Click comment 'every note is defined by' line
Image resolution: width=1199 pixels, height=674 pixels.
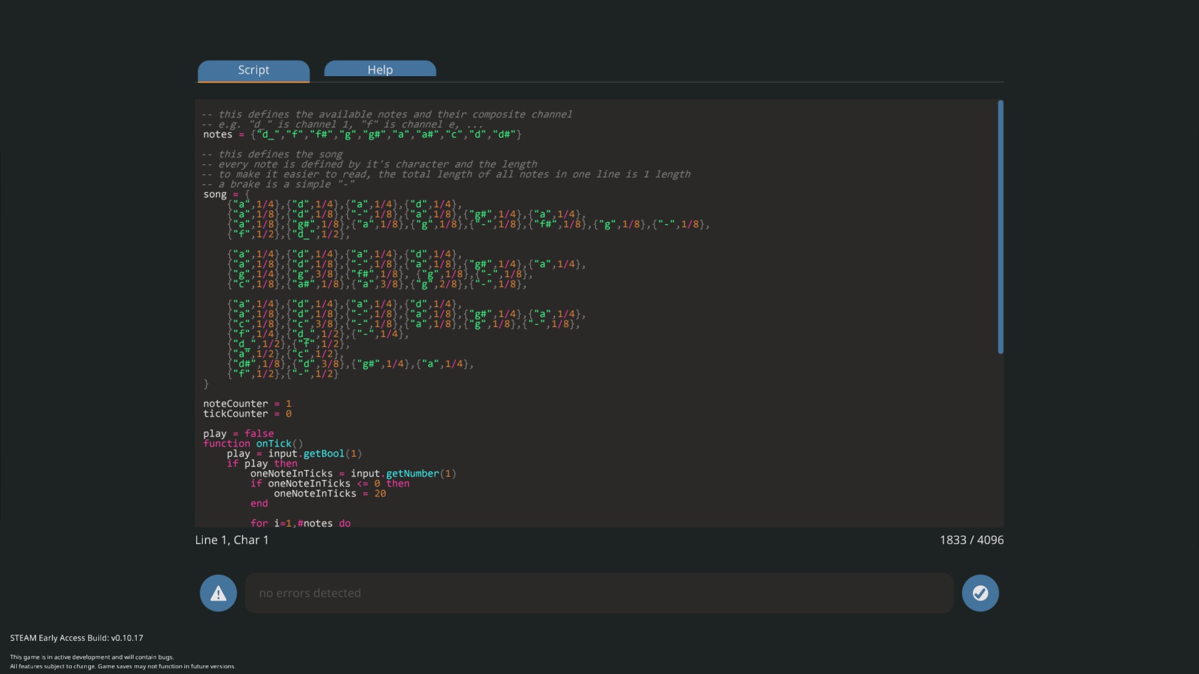click(369, 164)
